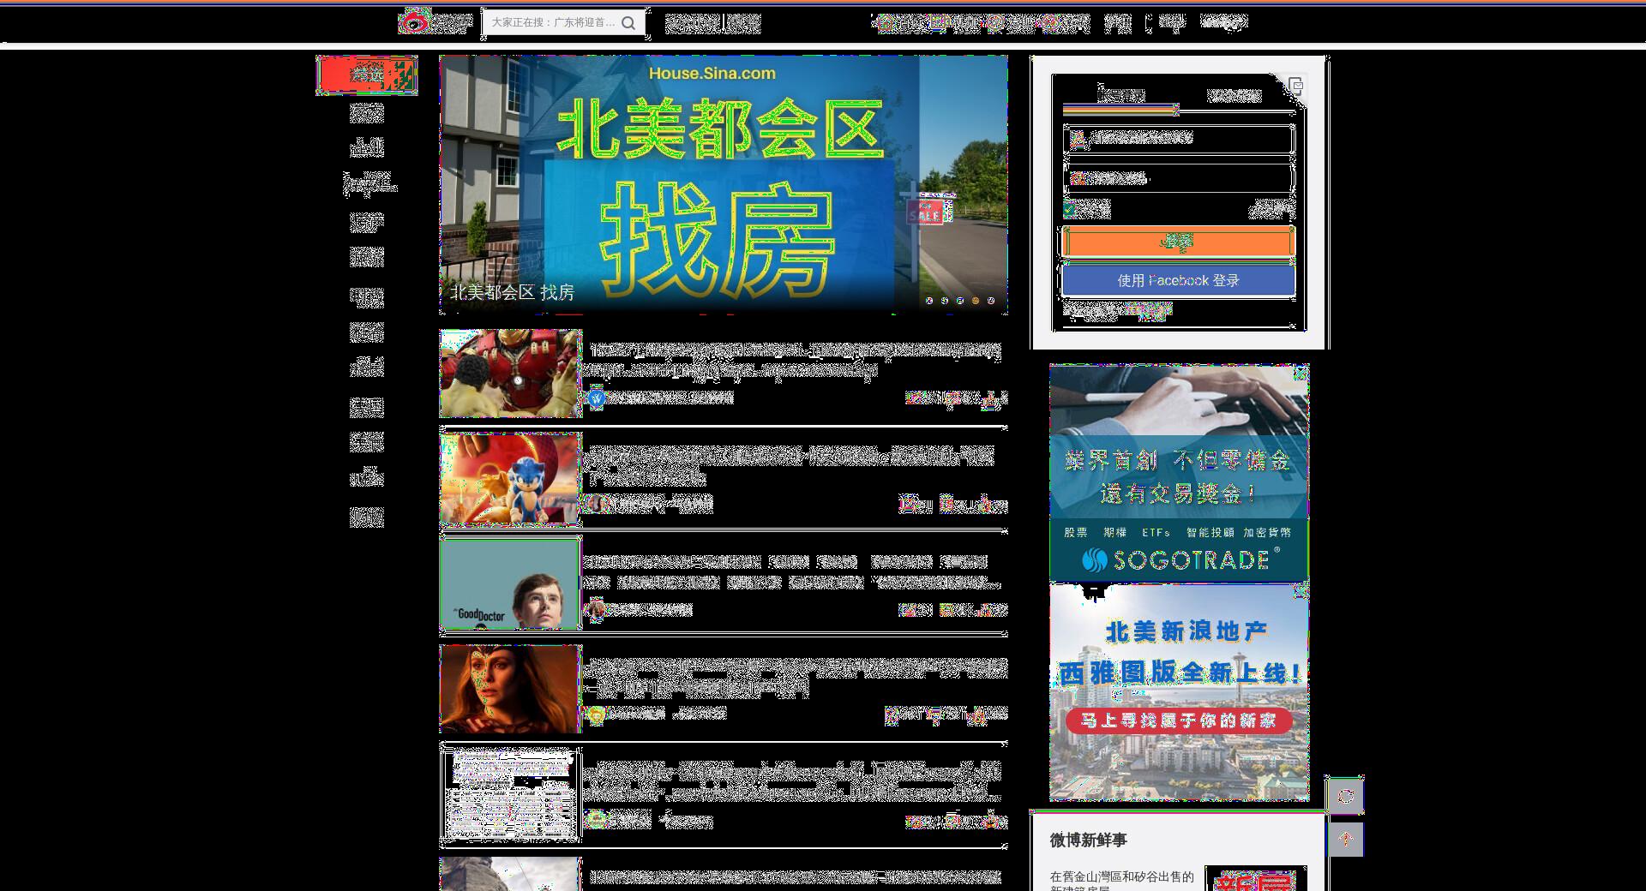Open the Iron Man post thumbnail
The height and width of the screenshot is (891, 1646).
[511, 374]
